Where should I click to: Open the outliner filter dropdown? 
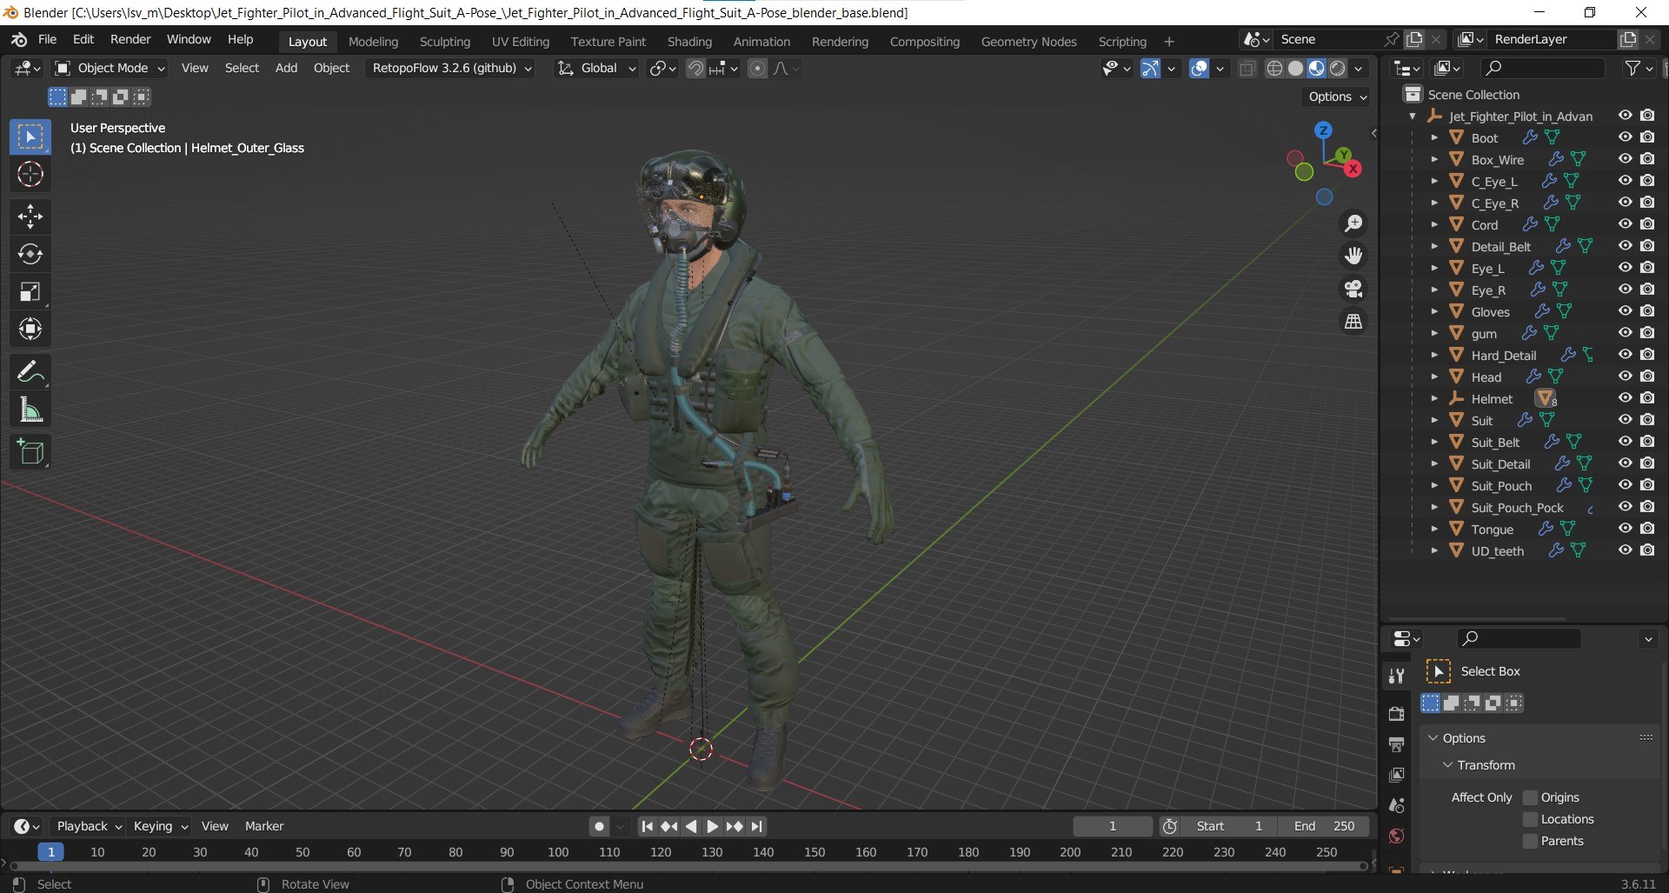click(x=1639, y=68)
